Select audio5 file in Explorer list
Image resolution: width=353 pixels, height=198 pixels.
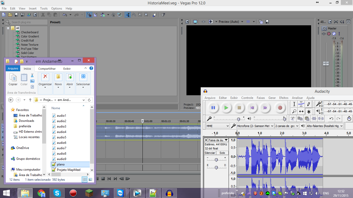coord(62,137)
